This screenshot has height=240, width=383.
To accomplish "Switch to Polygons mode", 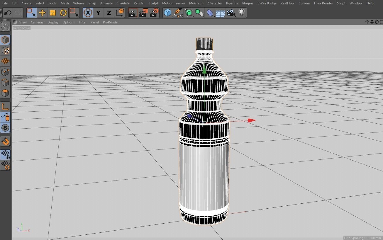I will pos(5,93).
